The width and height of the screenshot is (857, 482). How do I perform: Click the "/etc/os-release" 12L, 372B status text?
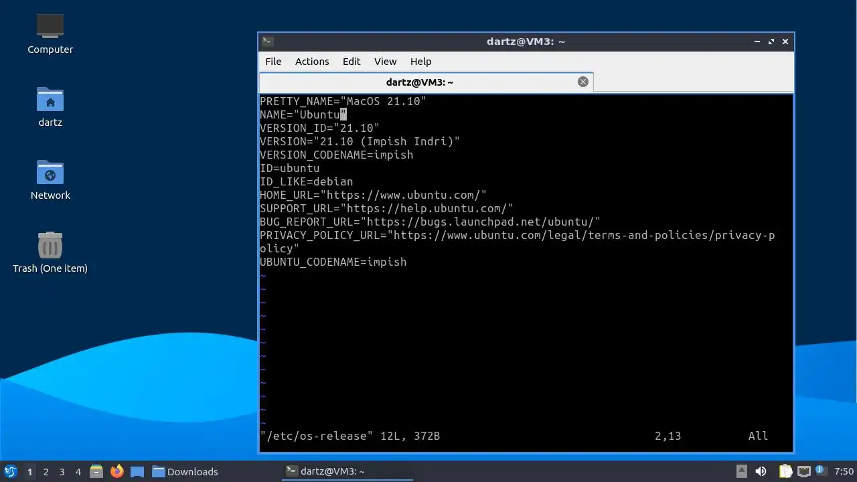349,436
